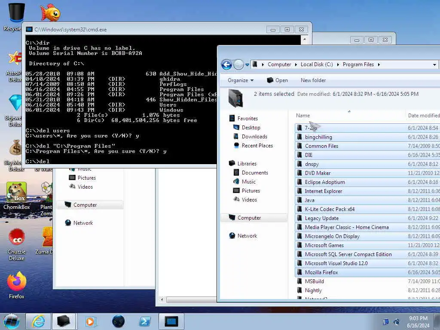Select the Chuzzle Deluxe desktop icon

click(17, 244)
